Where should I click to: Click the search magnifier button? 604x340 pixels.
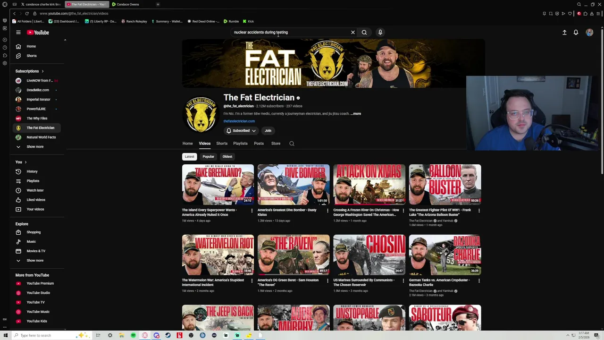(364, 33)
